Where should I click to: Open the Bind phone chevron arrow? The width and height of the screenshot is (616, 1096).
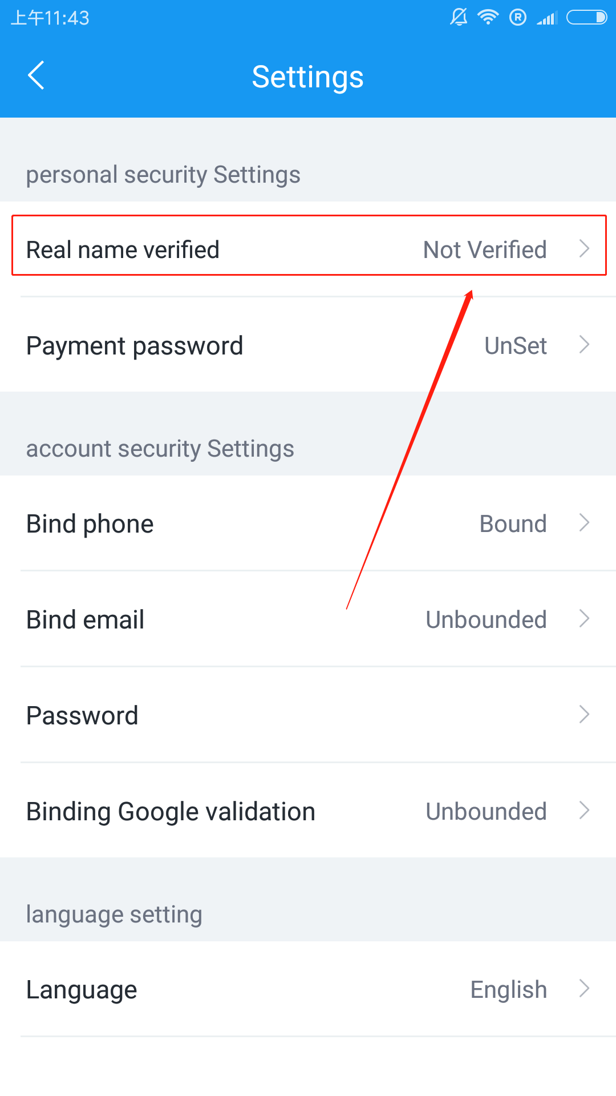point(584,523)
